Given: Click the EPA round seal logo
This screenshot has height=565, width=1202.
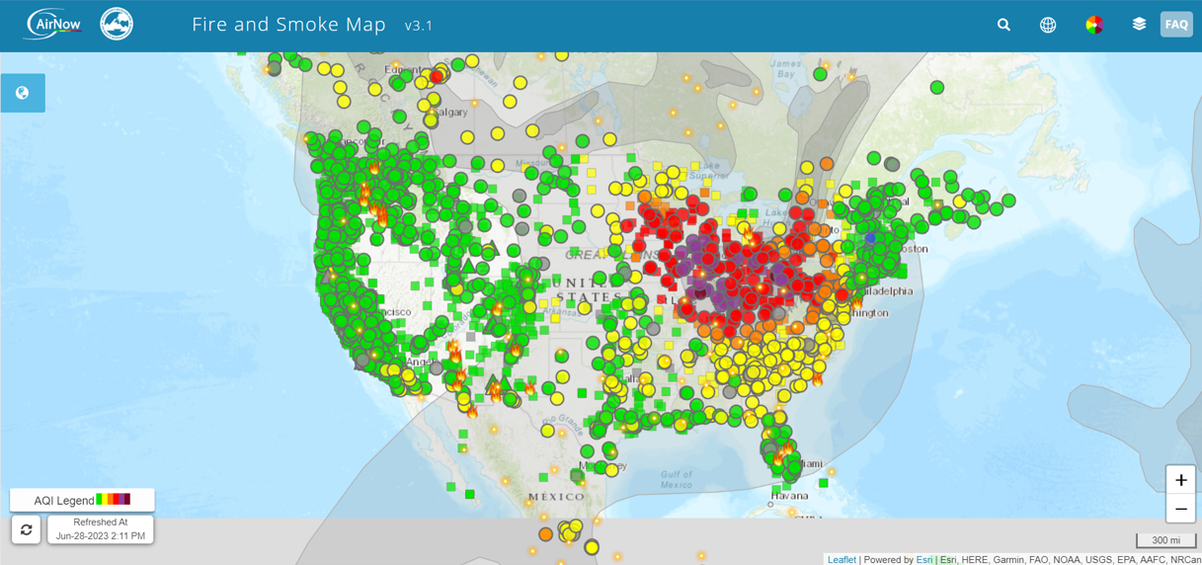Looking at the screenshot, I should [x=117, y=24].
